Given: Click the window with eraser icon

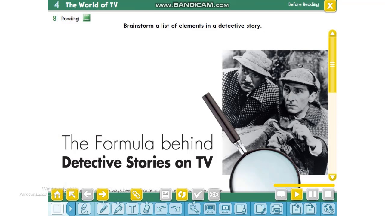Looking at the screenshot, I should 241,208.
